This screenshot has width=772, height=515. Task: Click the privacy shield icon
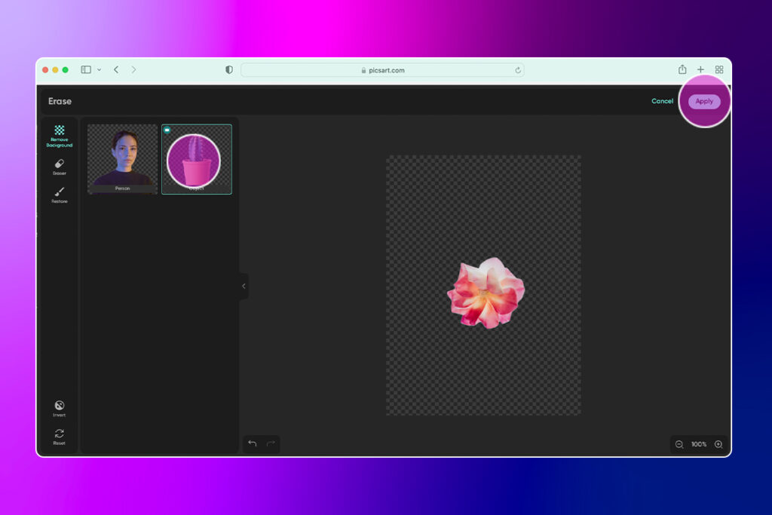228,69
